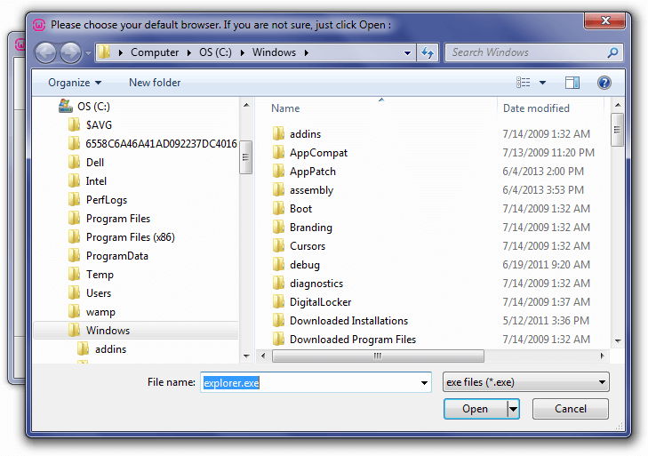Click the change view icon

(524, 83)
